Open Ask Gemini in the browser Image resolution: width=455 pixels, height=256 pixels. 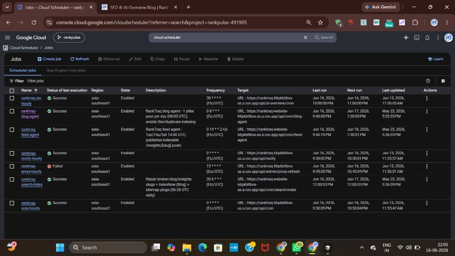pyautogui.click(x=380, y=7)
